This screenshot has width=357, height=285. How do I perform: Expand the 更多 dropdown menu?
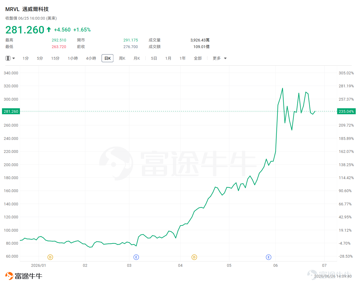[220, 58]
